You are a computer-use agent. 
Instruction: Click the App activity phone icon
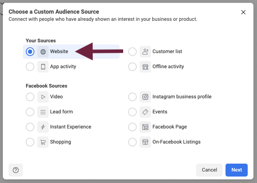coord(43,67)
